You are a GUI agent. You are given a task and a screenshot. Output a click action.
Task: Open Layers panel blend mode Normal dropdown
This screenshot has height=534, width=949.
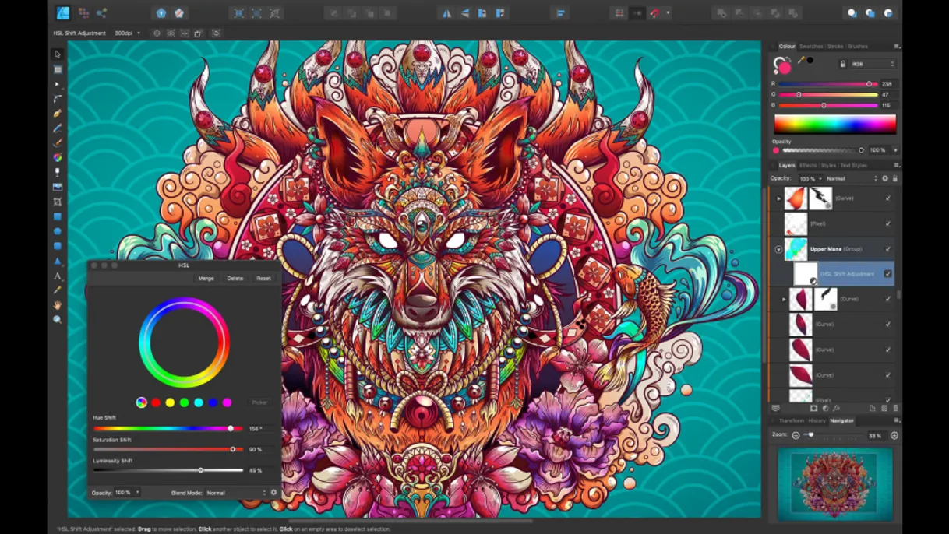pos(852,178)
